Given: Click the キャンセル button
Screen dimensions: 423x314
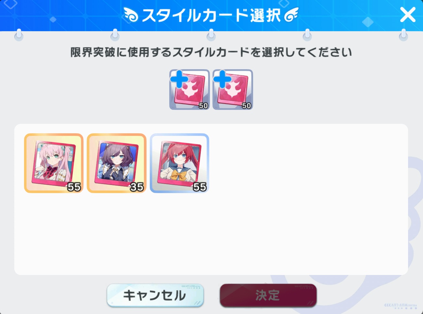Looking at the screenshot, I should tap(155, 295).
